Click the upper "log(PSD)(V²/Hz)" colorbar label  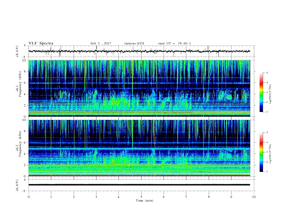[270, 94]
